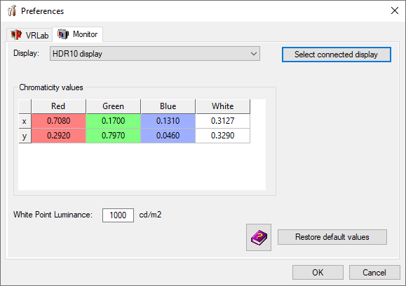Focus the White Point Luminance field
Image resolution: width=406 pixels, height=286 pixels.
[x=118, y=215]
